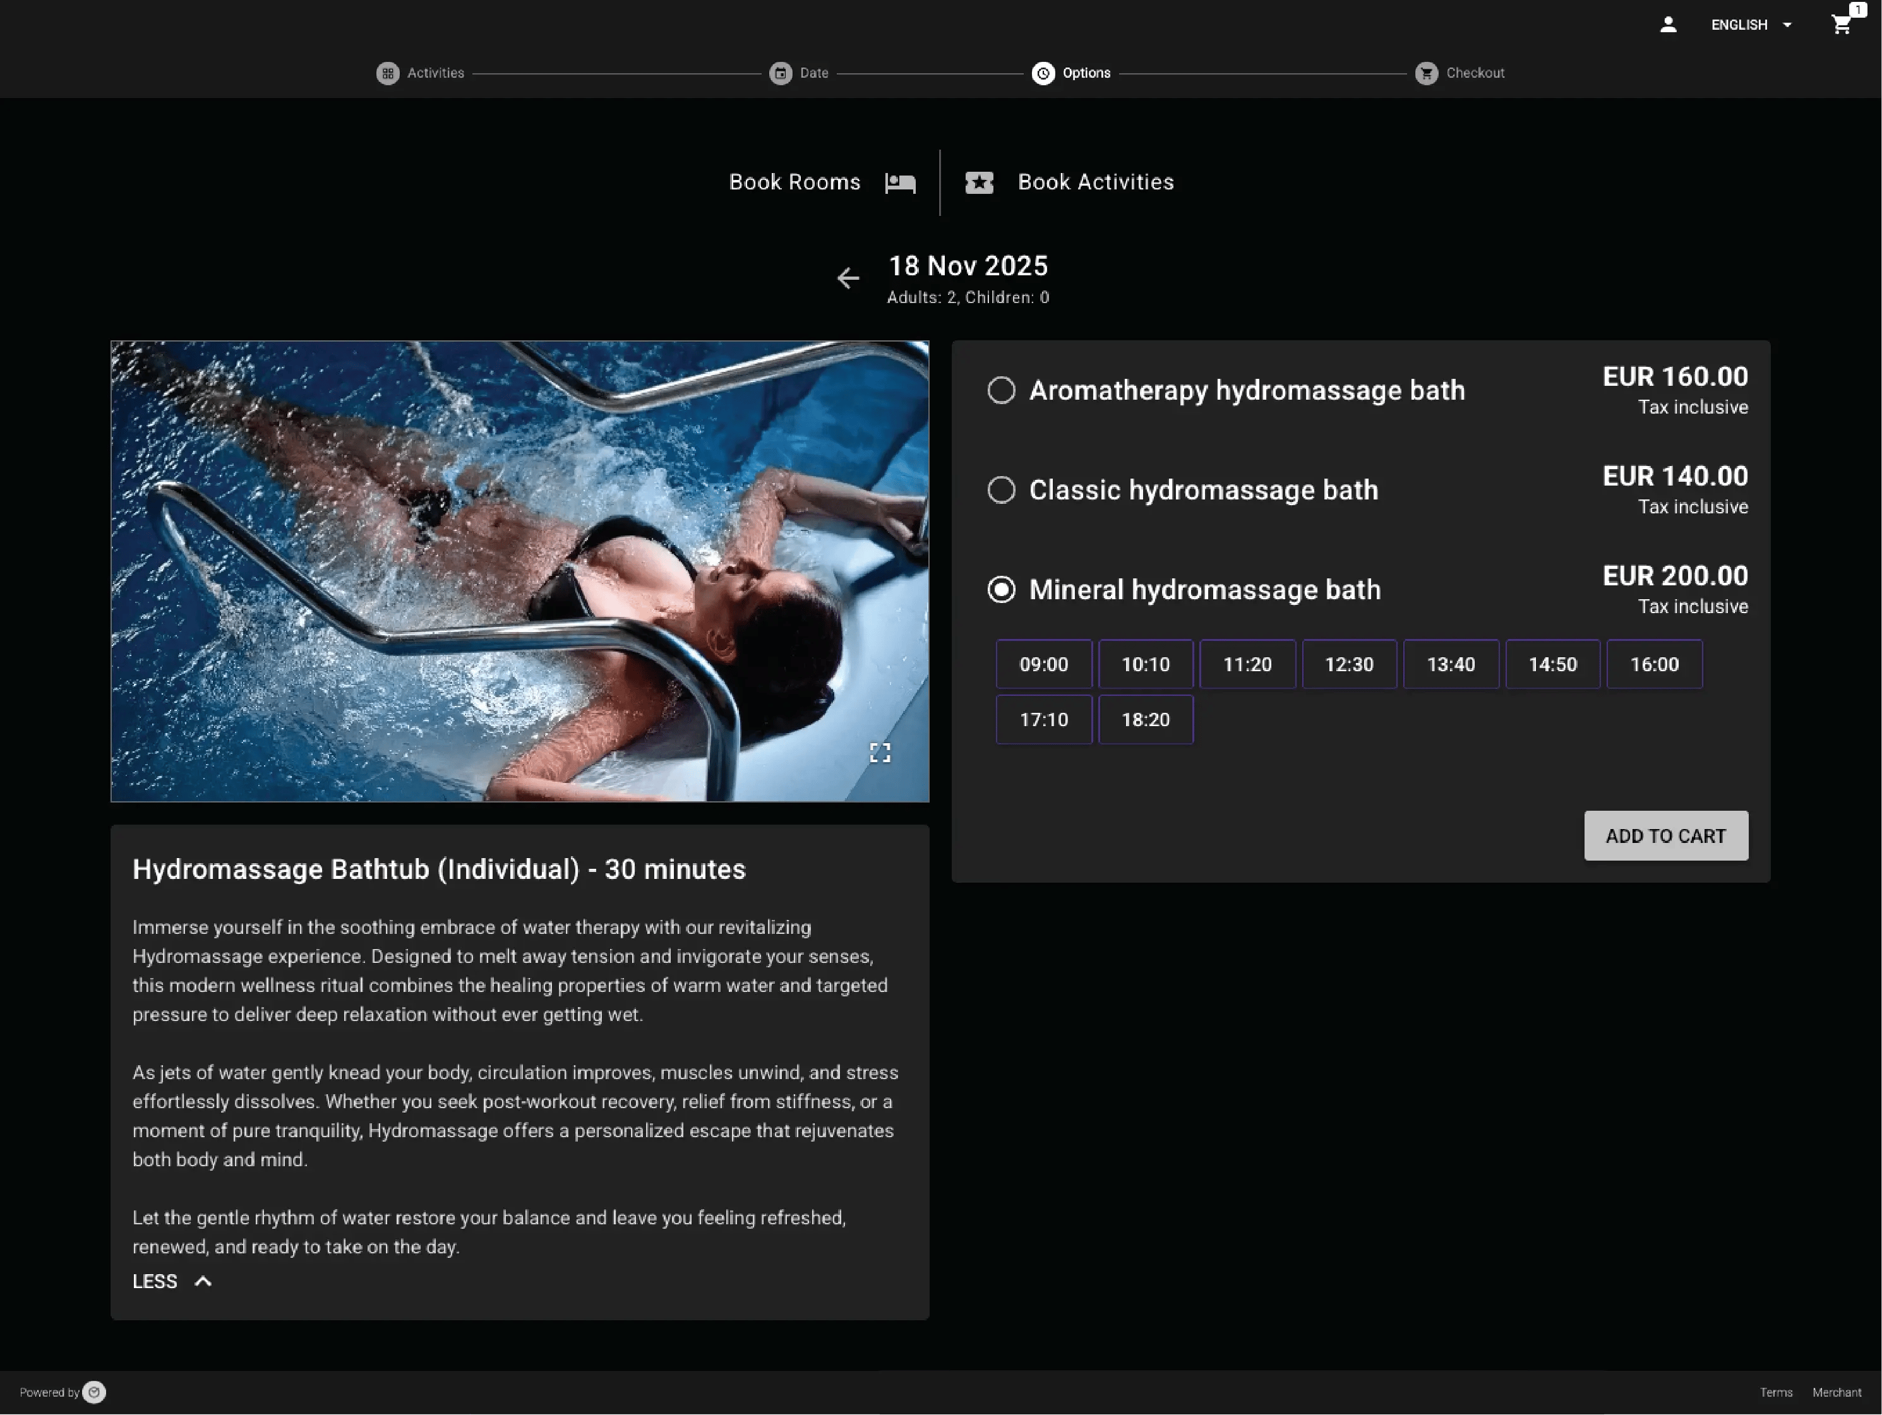1882x1415 pixels.
Task: Expand the bathtub image to fullscreen
Action: tap(880, 752)
